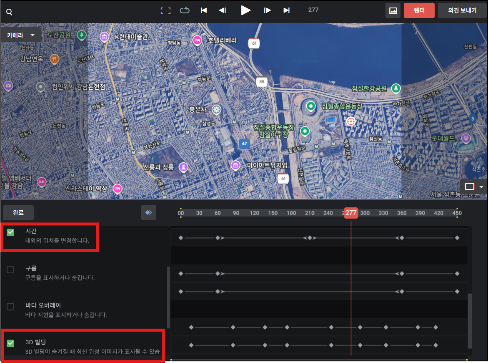Click frame 120 on timeline ruler
This screenshot has width=488, height=363.
click(x=255, y=213)
